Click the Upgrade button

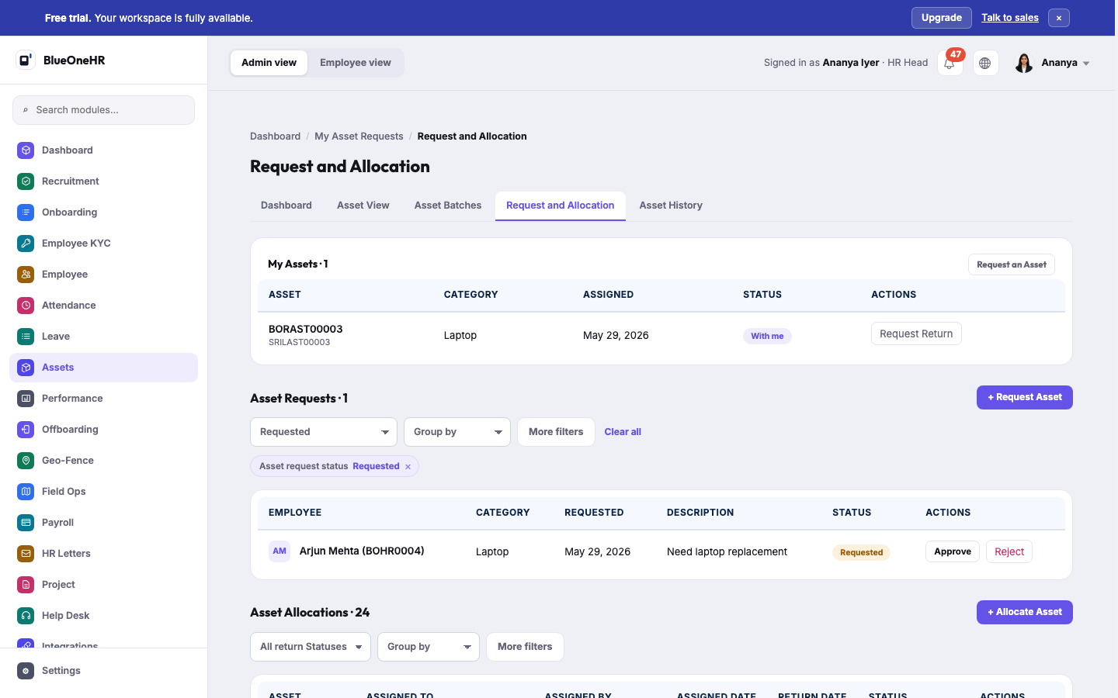pyautogui.click(x=942, y=18)
